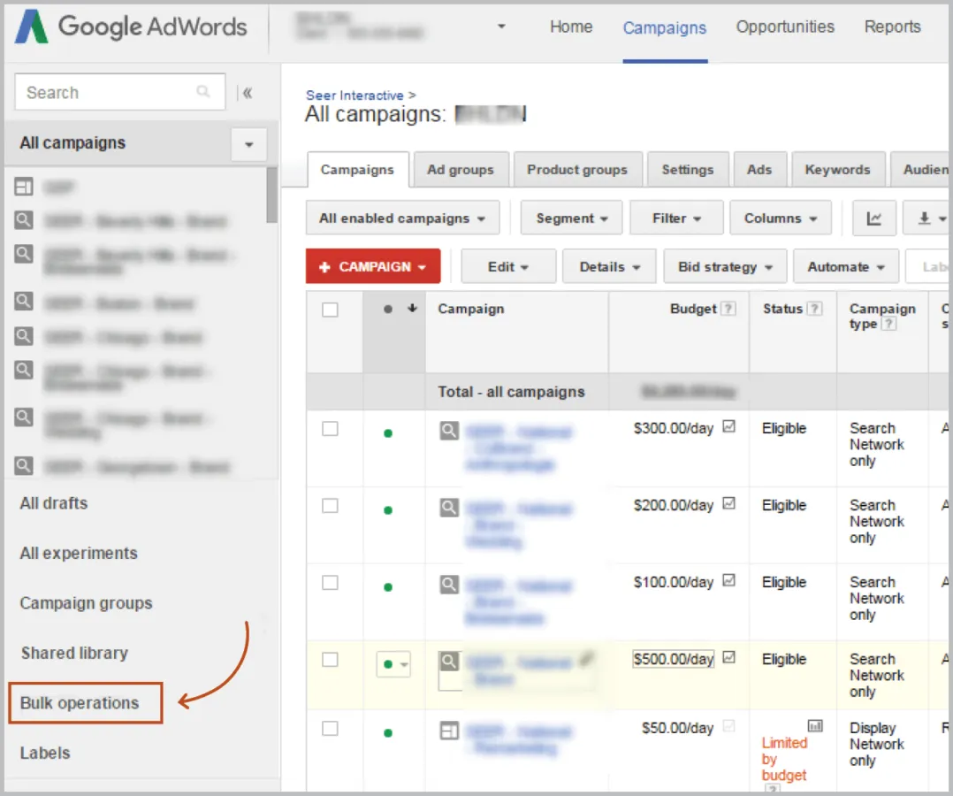Open the Opportunities top menu item
Screen dimensions: 953x796
(785, 27)
